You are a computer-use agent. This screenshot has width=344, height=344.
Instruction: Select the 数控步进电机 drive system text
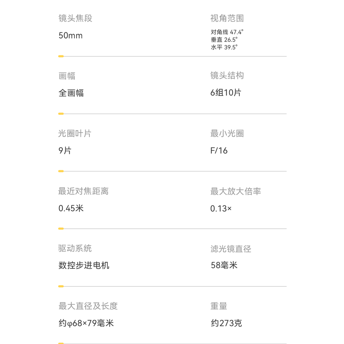pos(84,265)
